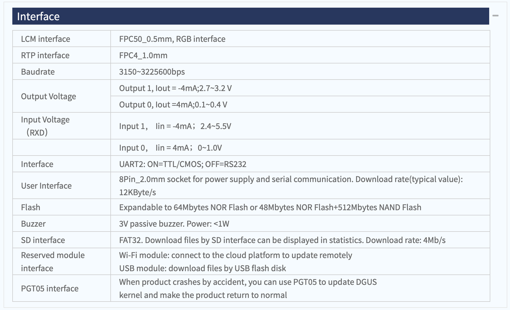Screen dimensions: 510x310
Task: Click the Interface section header bar
Action: pyautogui.click(x=251, y=16)
